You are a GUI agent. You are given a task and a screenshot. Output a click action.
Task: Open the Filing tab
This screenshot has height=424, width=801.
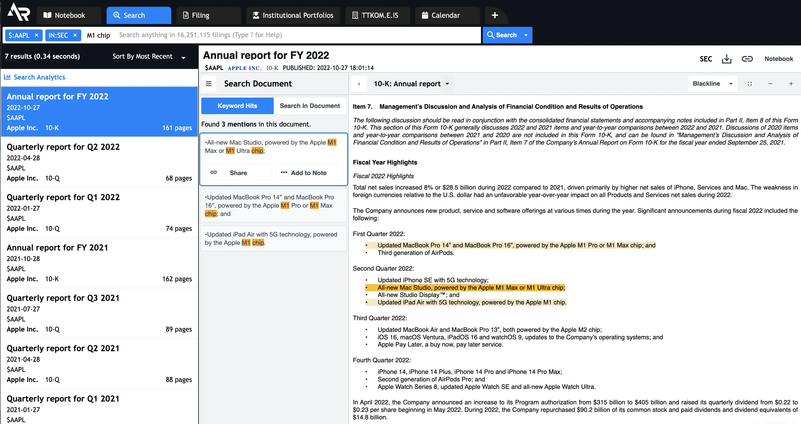209,15
